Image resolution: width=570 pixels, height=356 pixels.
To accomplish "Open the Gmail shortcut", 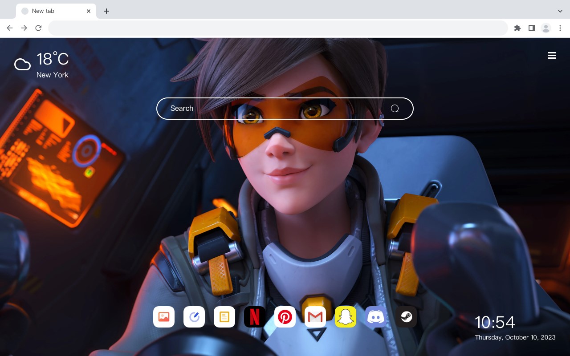I will pos(315,317).
